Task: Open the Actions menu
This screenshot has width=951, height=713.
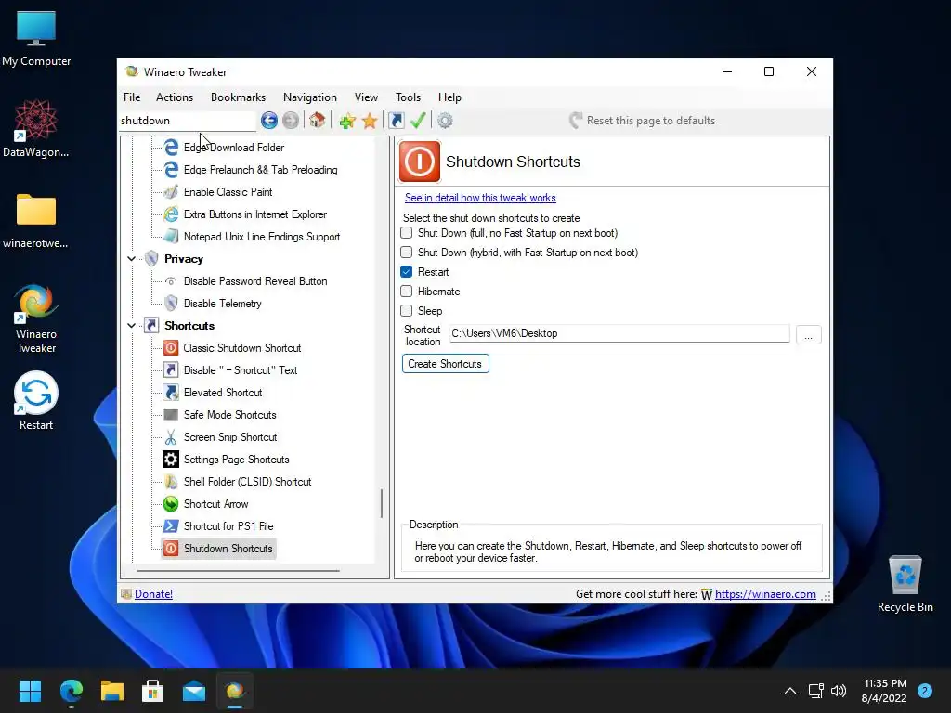Action: click(175, 97)
